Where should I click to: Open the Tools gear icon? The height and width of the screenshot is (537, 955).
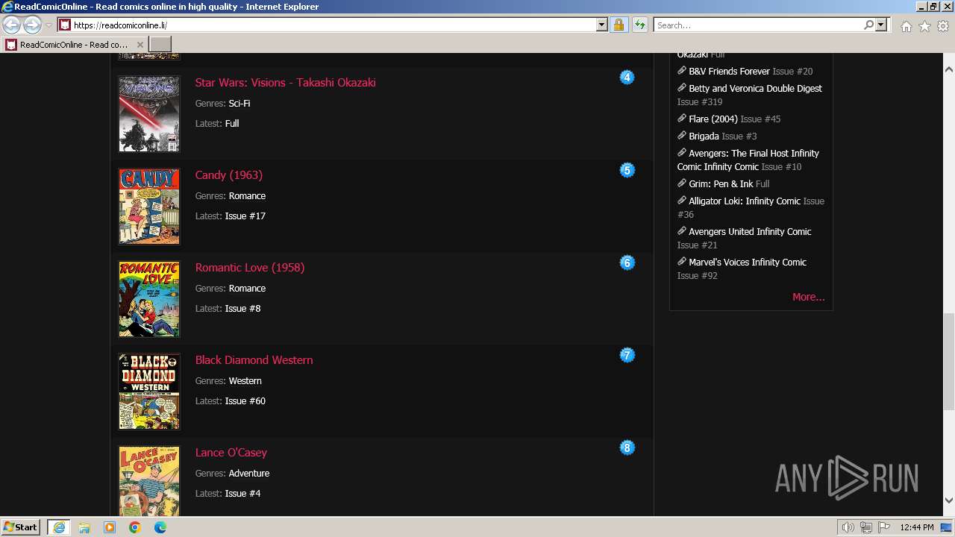pyautogui.click(x=943, y=25)
